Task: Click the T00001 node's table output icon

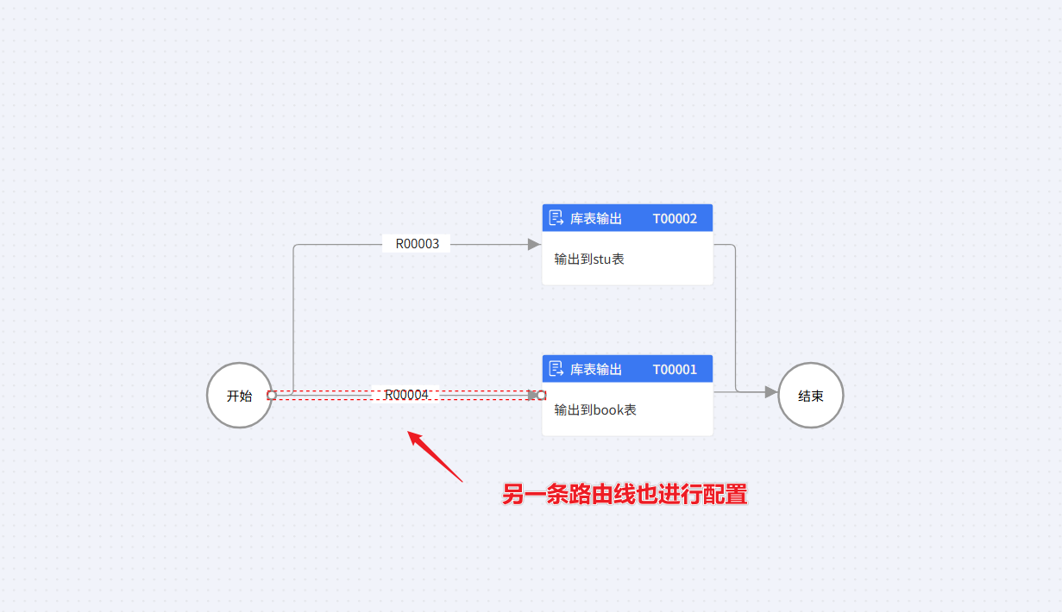Action: [x=556, y=369]
